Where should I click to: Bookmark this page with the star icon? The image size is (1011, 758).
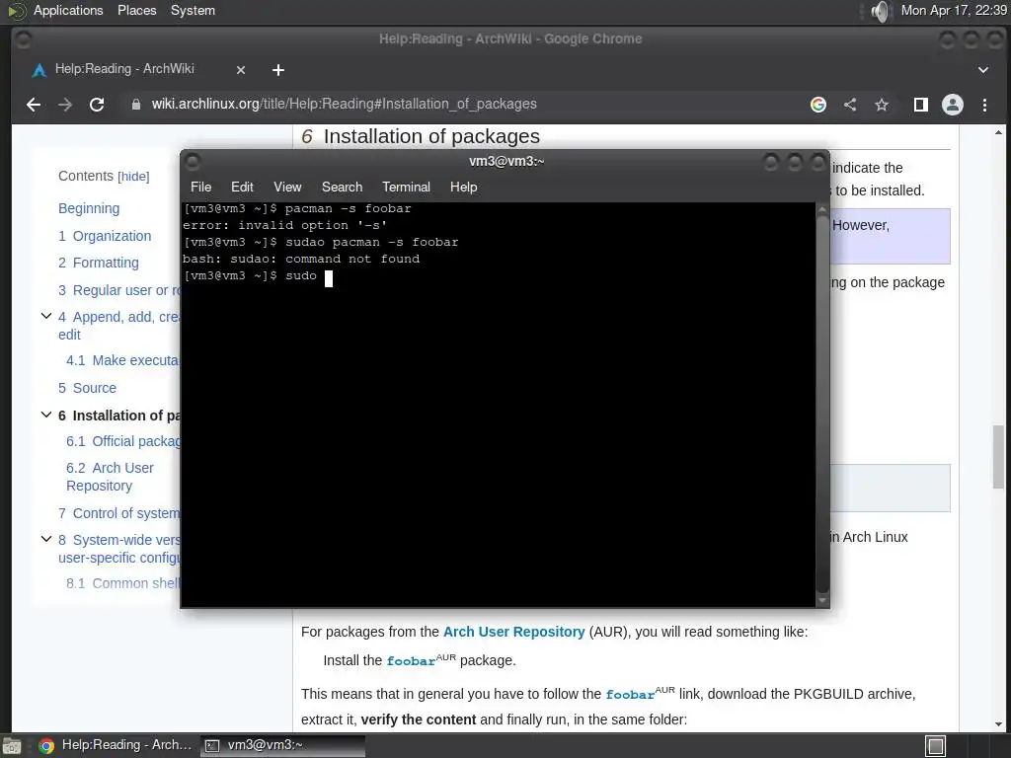882,105
